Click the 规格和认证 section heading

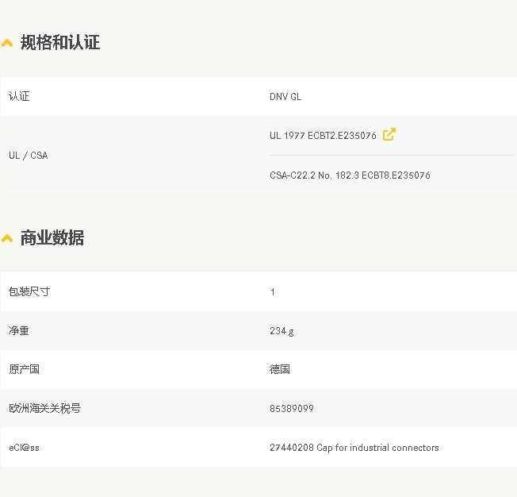pos(59,43)
